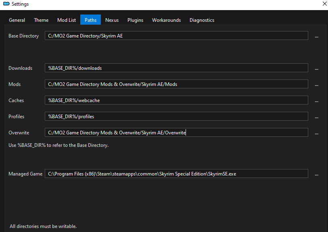Click the Managed Game path field
This screenshot has width=328, height=232.
click(x=176, y=173)
